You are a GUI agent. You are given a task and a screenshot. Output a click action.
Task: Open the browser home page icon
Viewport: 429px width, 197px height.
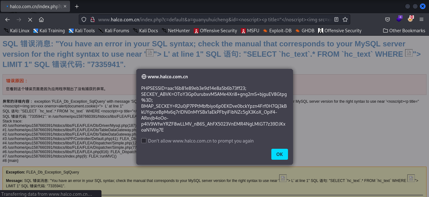pyautogui.click(x=41, y=19)
